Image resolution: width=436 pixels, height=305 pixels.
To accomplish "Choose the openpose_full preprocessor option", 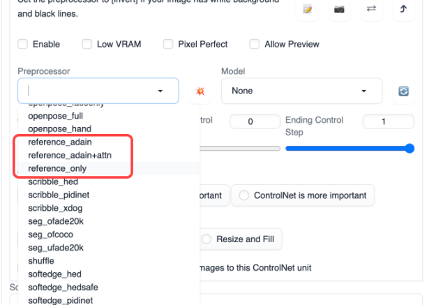I will [56, 116].
